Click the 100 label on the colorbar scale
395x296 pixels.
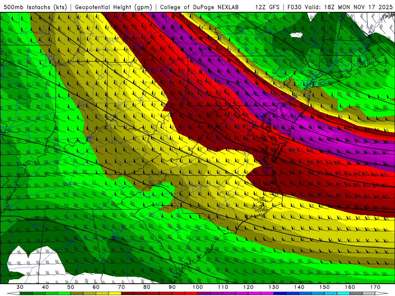198,287
